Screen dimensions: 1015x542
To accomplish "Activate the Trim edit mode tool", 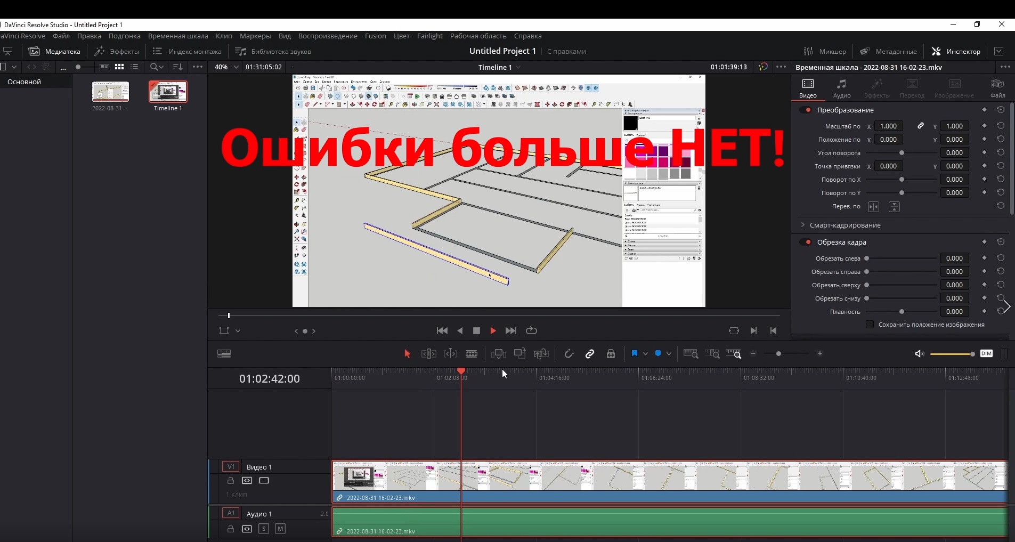I will click(428, 354).
